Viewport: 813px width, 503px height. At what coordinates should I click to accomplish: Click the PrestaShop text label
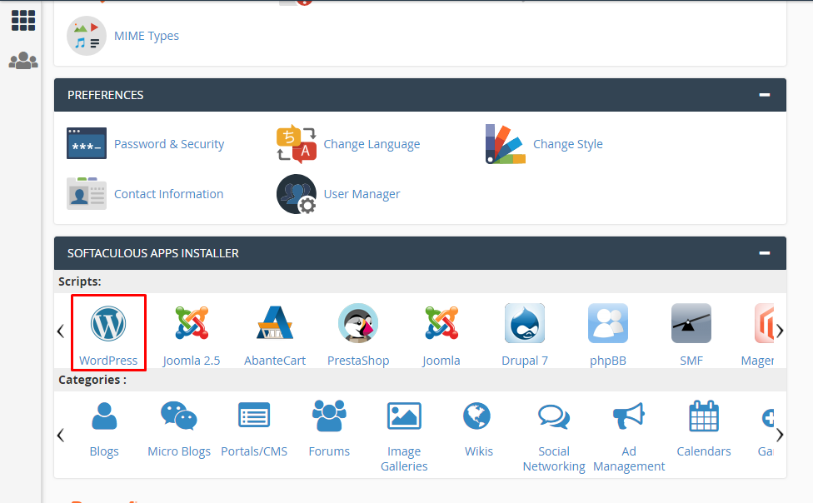tap(358, 361)
